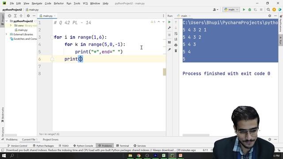Hide the Project panel
Screen dimensions: 283x159
tap(34, 16)
